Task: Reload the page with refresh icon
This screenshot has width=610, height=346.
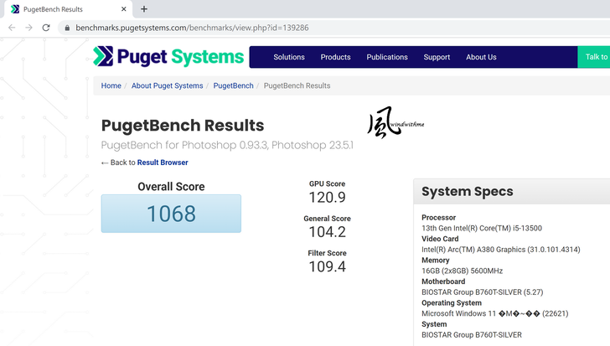Action: (46, 28)
